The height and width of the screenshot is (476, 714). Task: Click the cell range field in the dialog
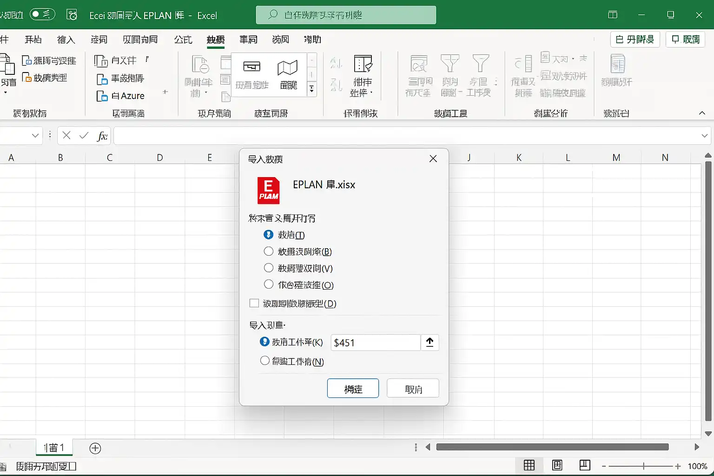tap(375, 343)
